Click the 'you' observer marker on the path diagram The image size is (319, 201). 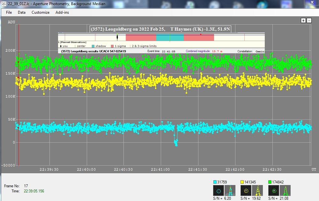point(117,38)
